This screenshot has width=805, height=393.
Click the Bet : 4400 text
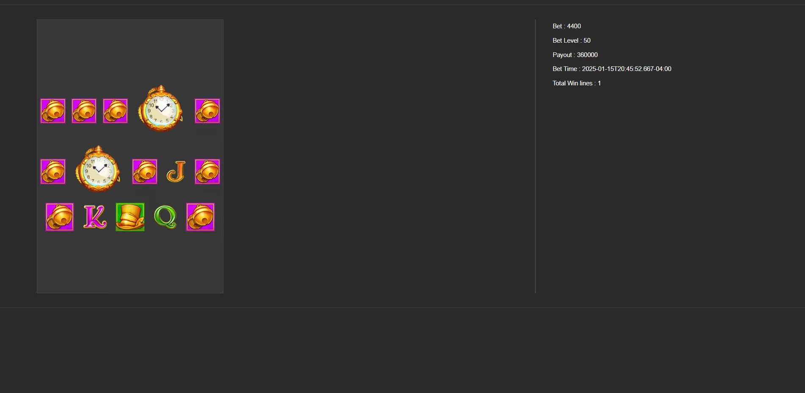point(567,26)
